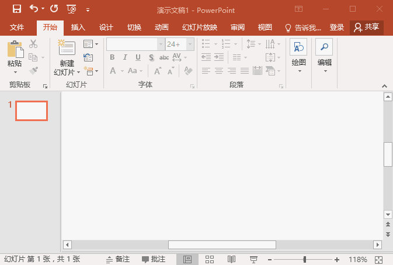The height and width of the screenshot is (265, 393).
Task: Click the Reset slide icon
Action: [88, 57]
